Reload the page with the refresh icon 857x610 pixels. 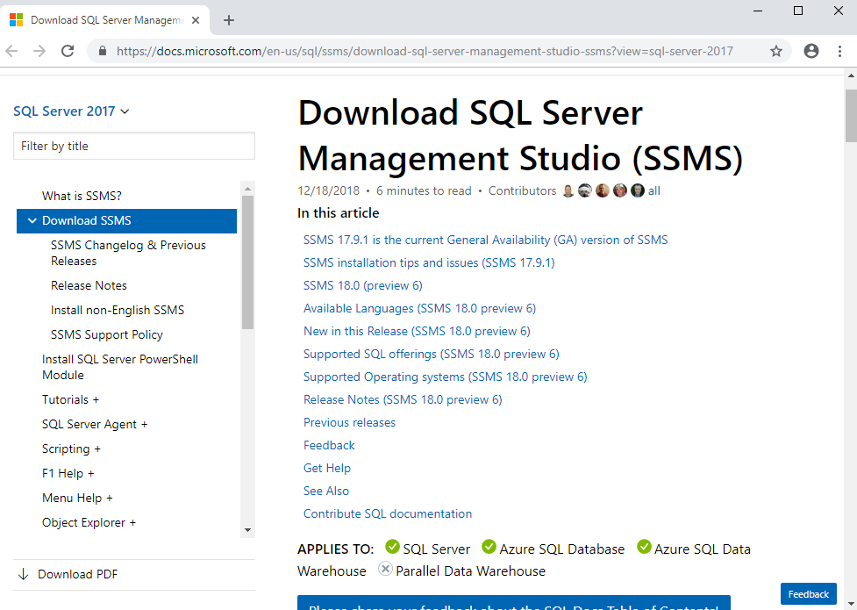(x=68, y=52)
